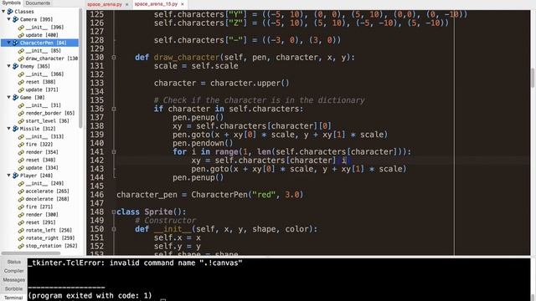Jump to start_level [36] symbol

[47, 120]
